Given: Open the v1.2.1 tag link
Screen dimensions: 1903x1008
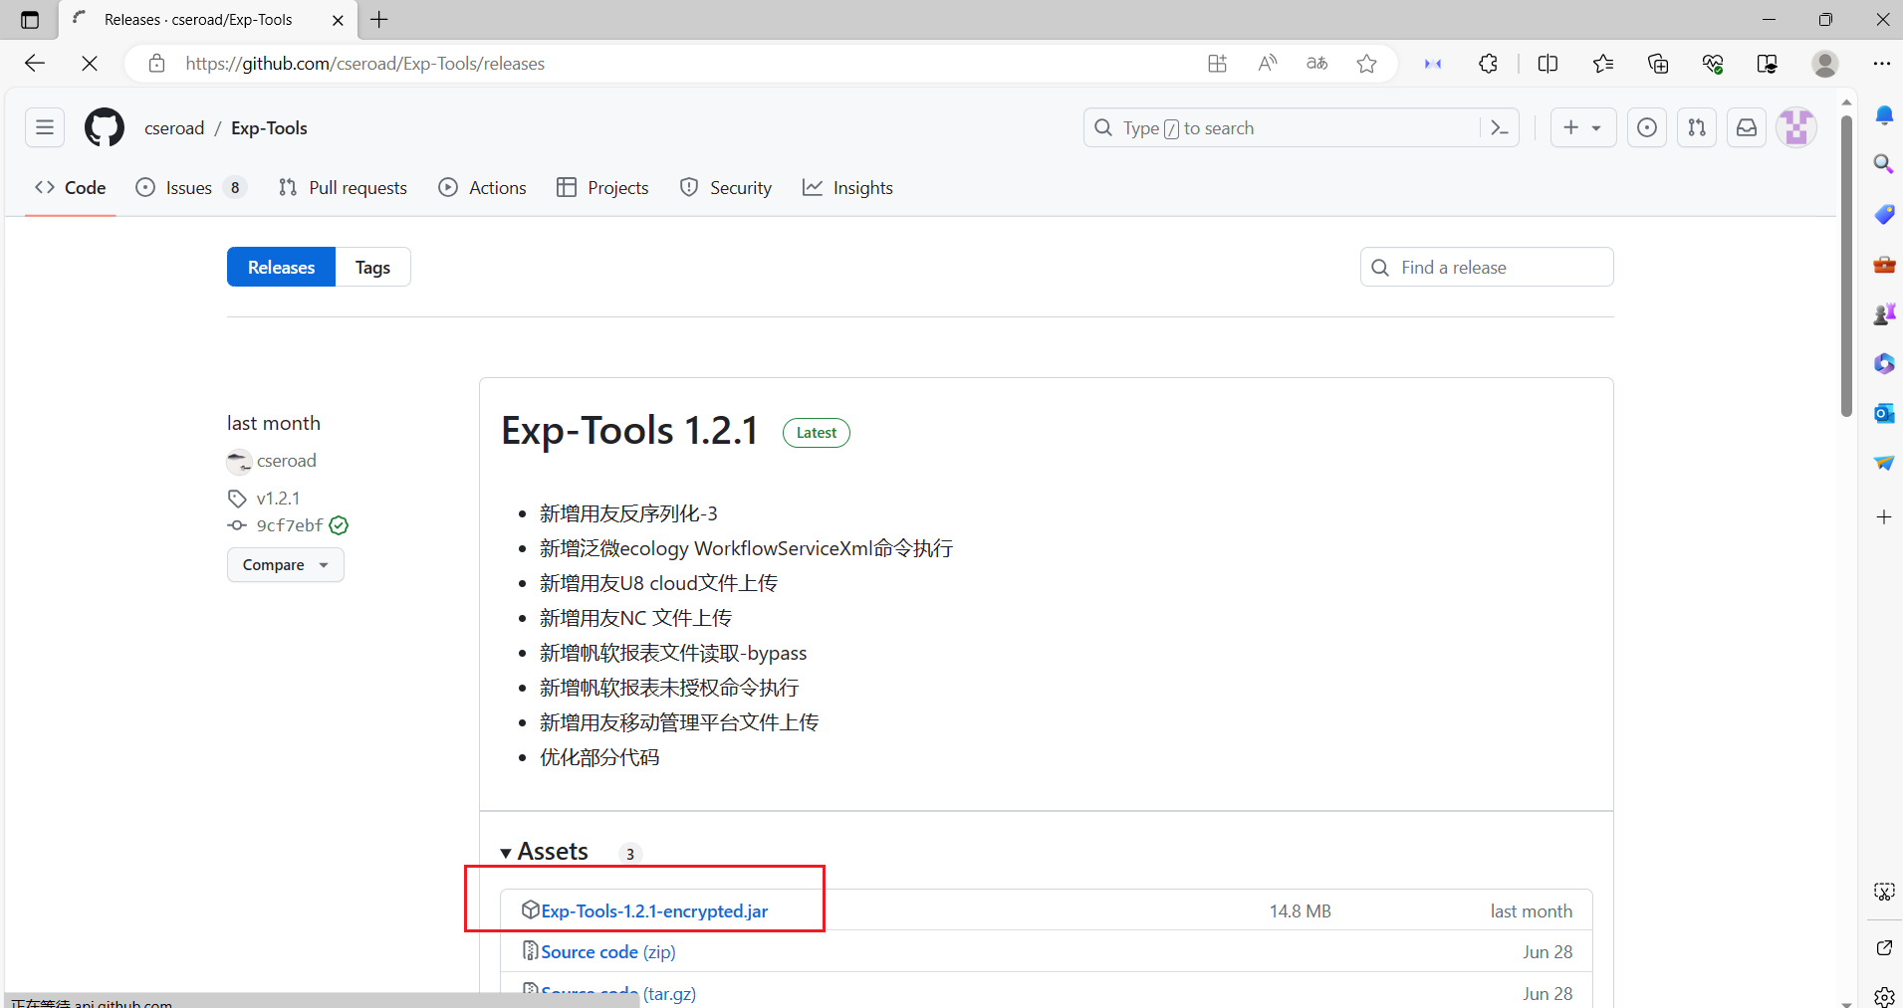Looking at the screenshot, I should coord(278,498).
